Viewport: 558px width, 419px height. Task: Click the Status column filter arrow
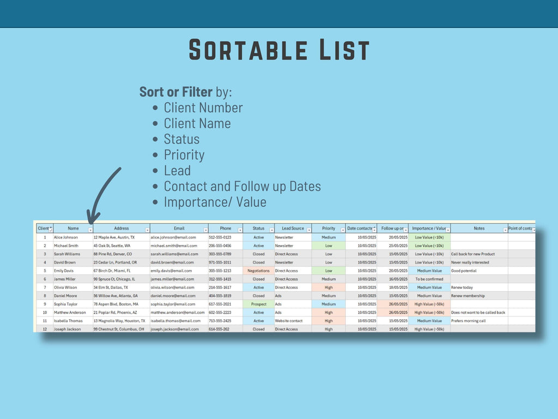tap(271, 230)
